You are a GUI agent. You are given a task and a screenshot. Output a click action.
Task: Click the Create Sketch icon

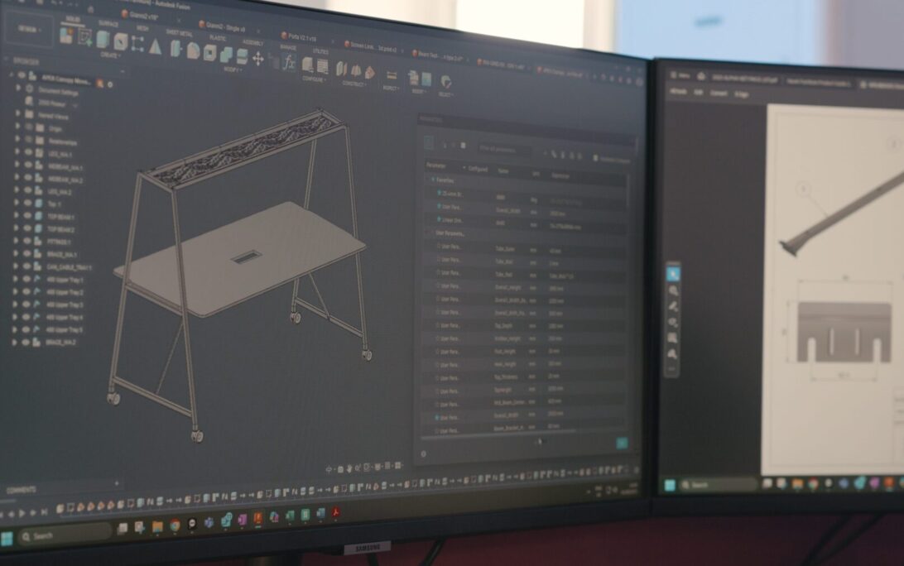click(x=85, y=37)
